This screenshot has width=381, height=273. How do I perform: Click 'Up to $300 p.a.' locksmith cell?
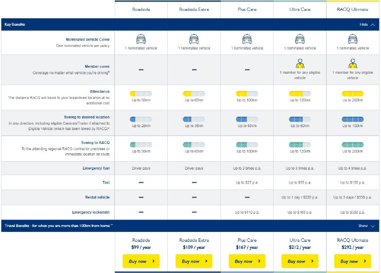pos(353,212)
